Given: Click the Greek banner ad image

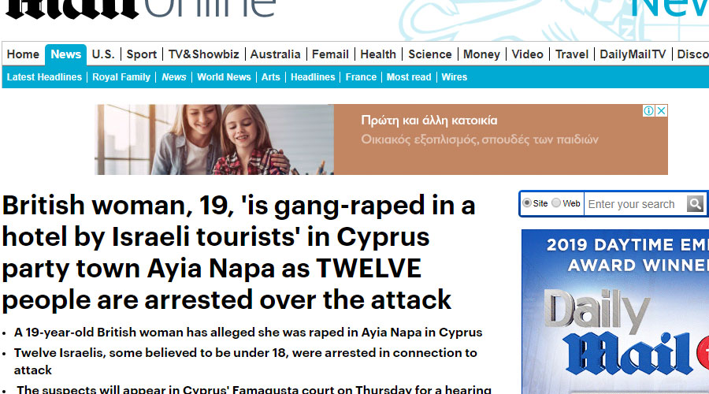Looking at the screenshot, I should pos(380,139).
